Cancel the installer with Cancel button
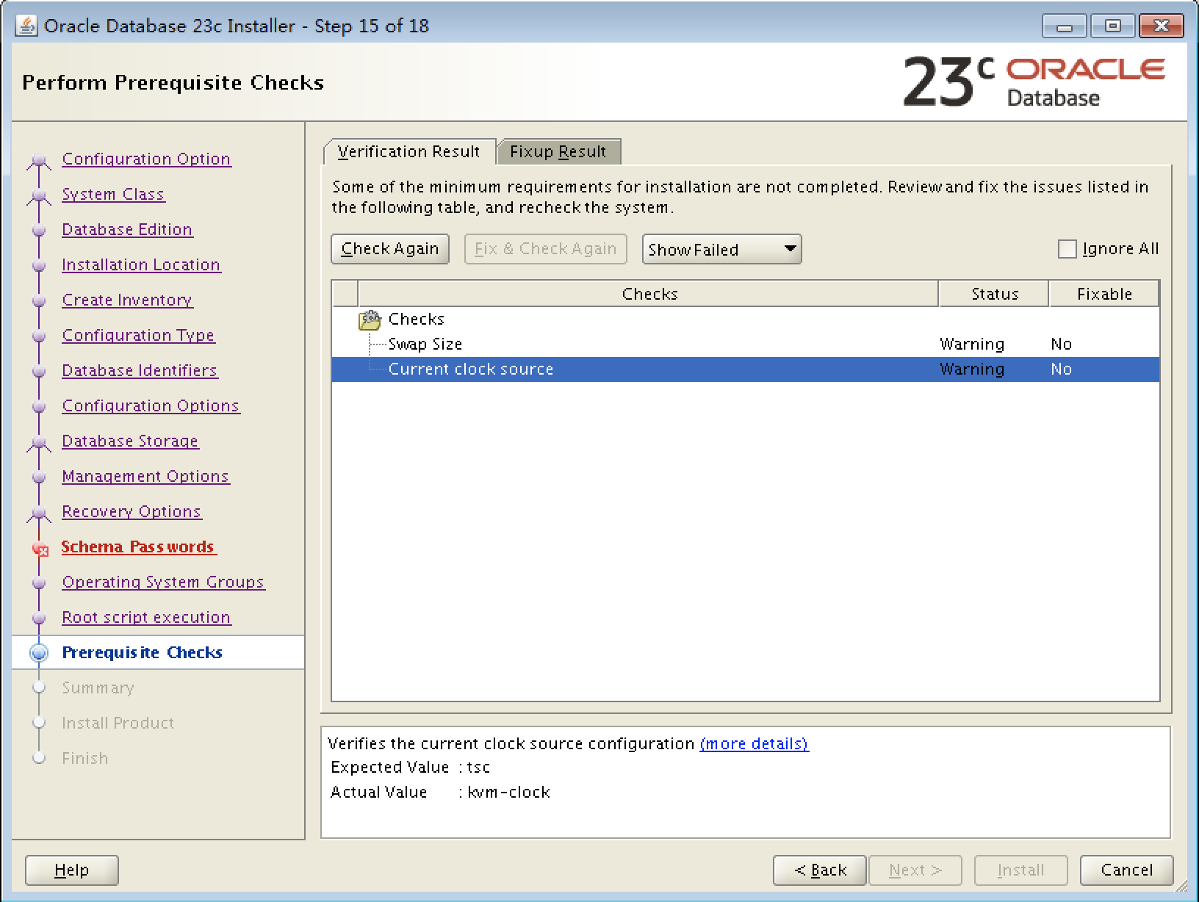 [x=1127, y=870]
